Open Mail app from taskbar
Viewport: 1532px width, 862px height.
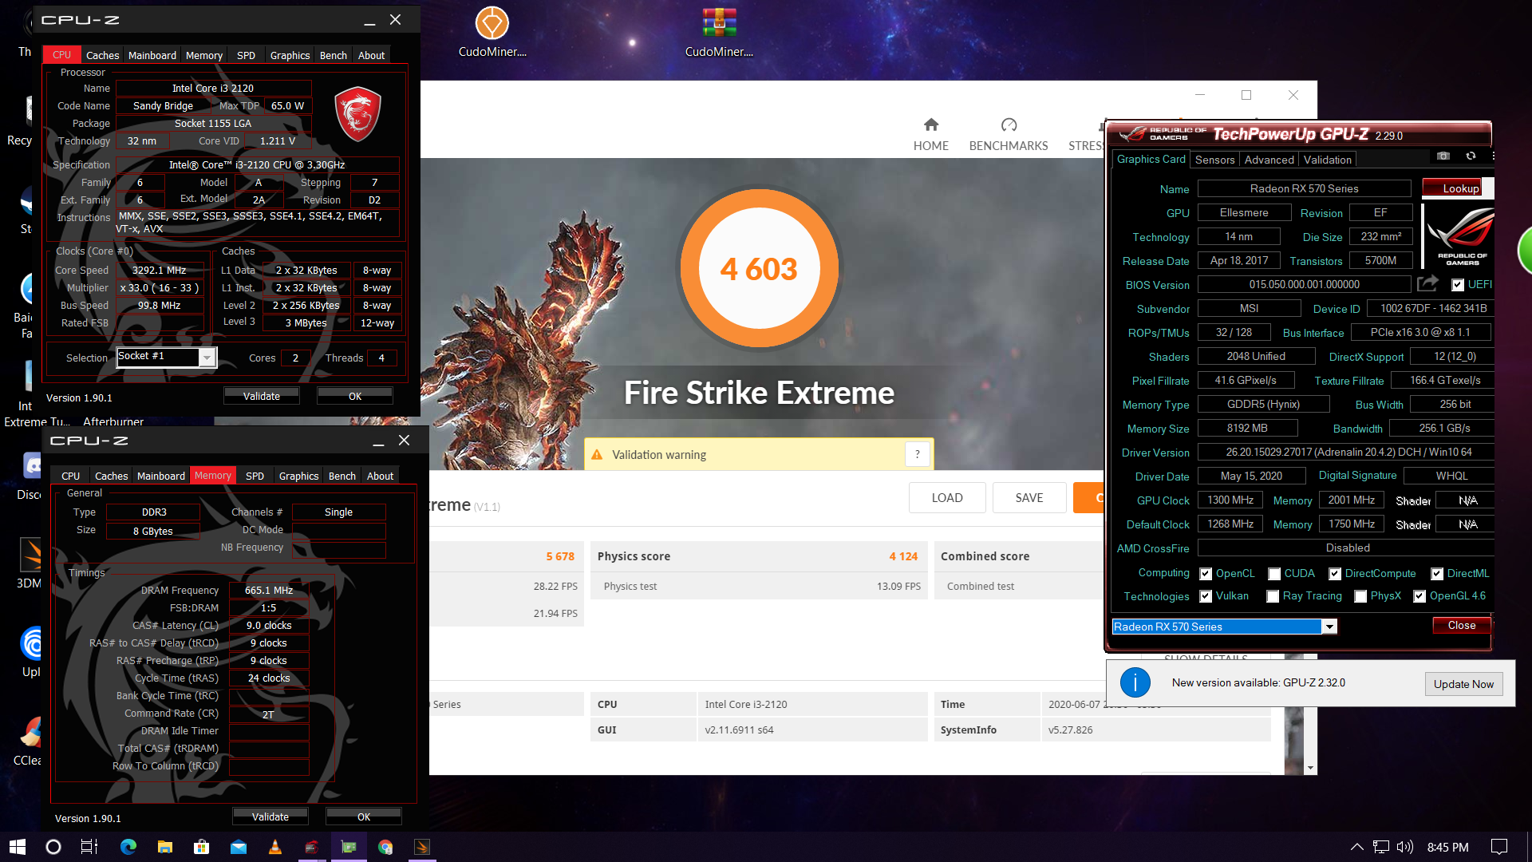pos(239,847)
